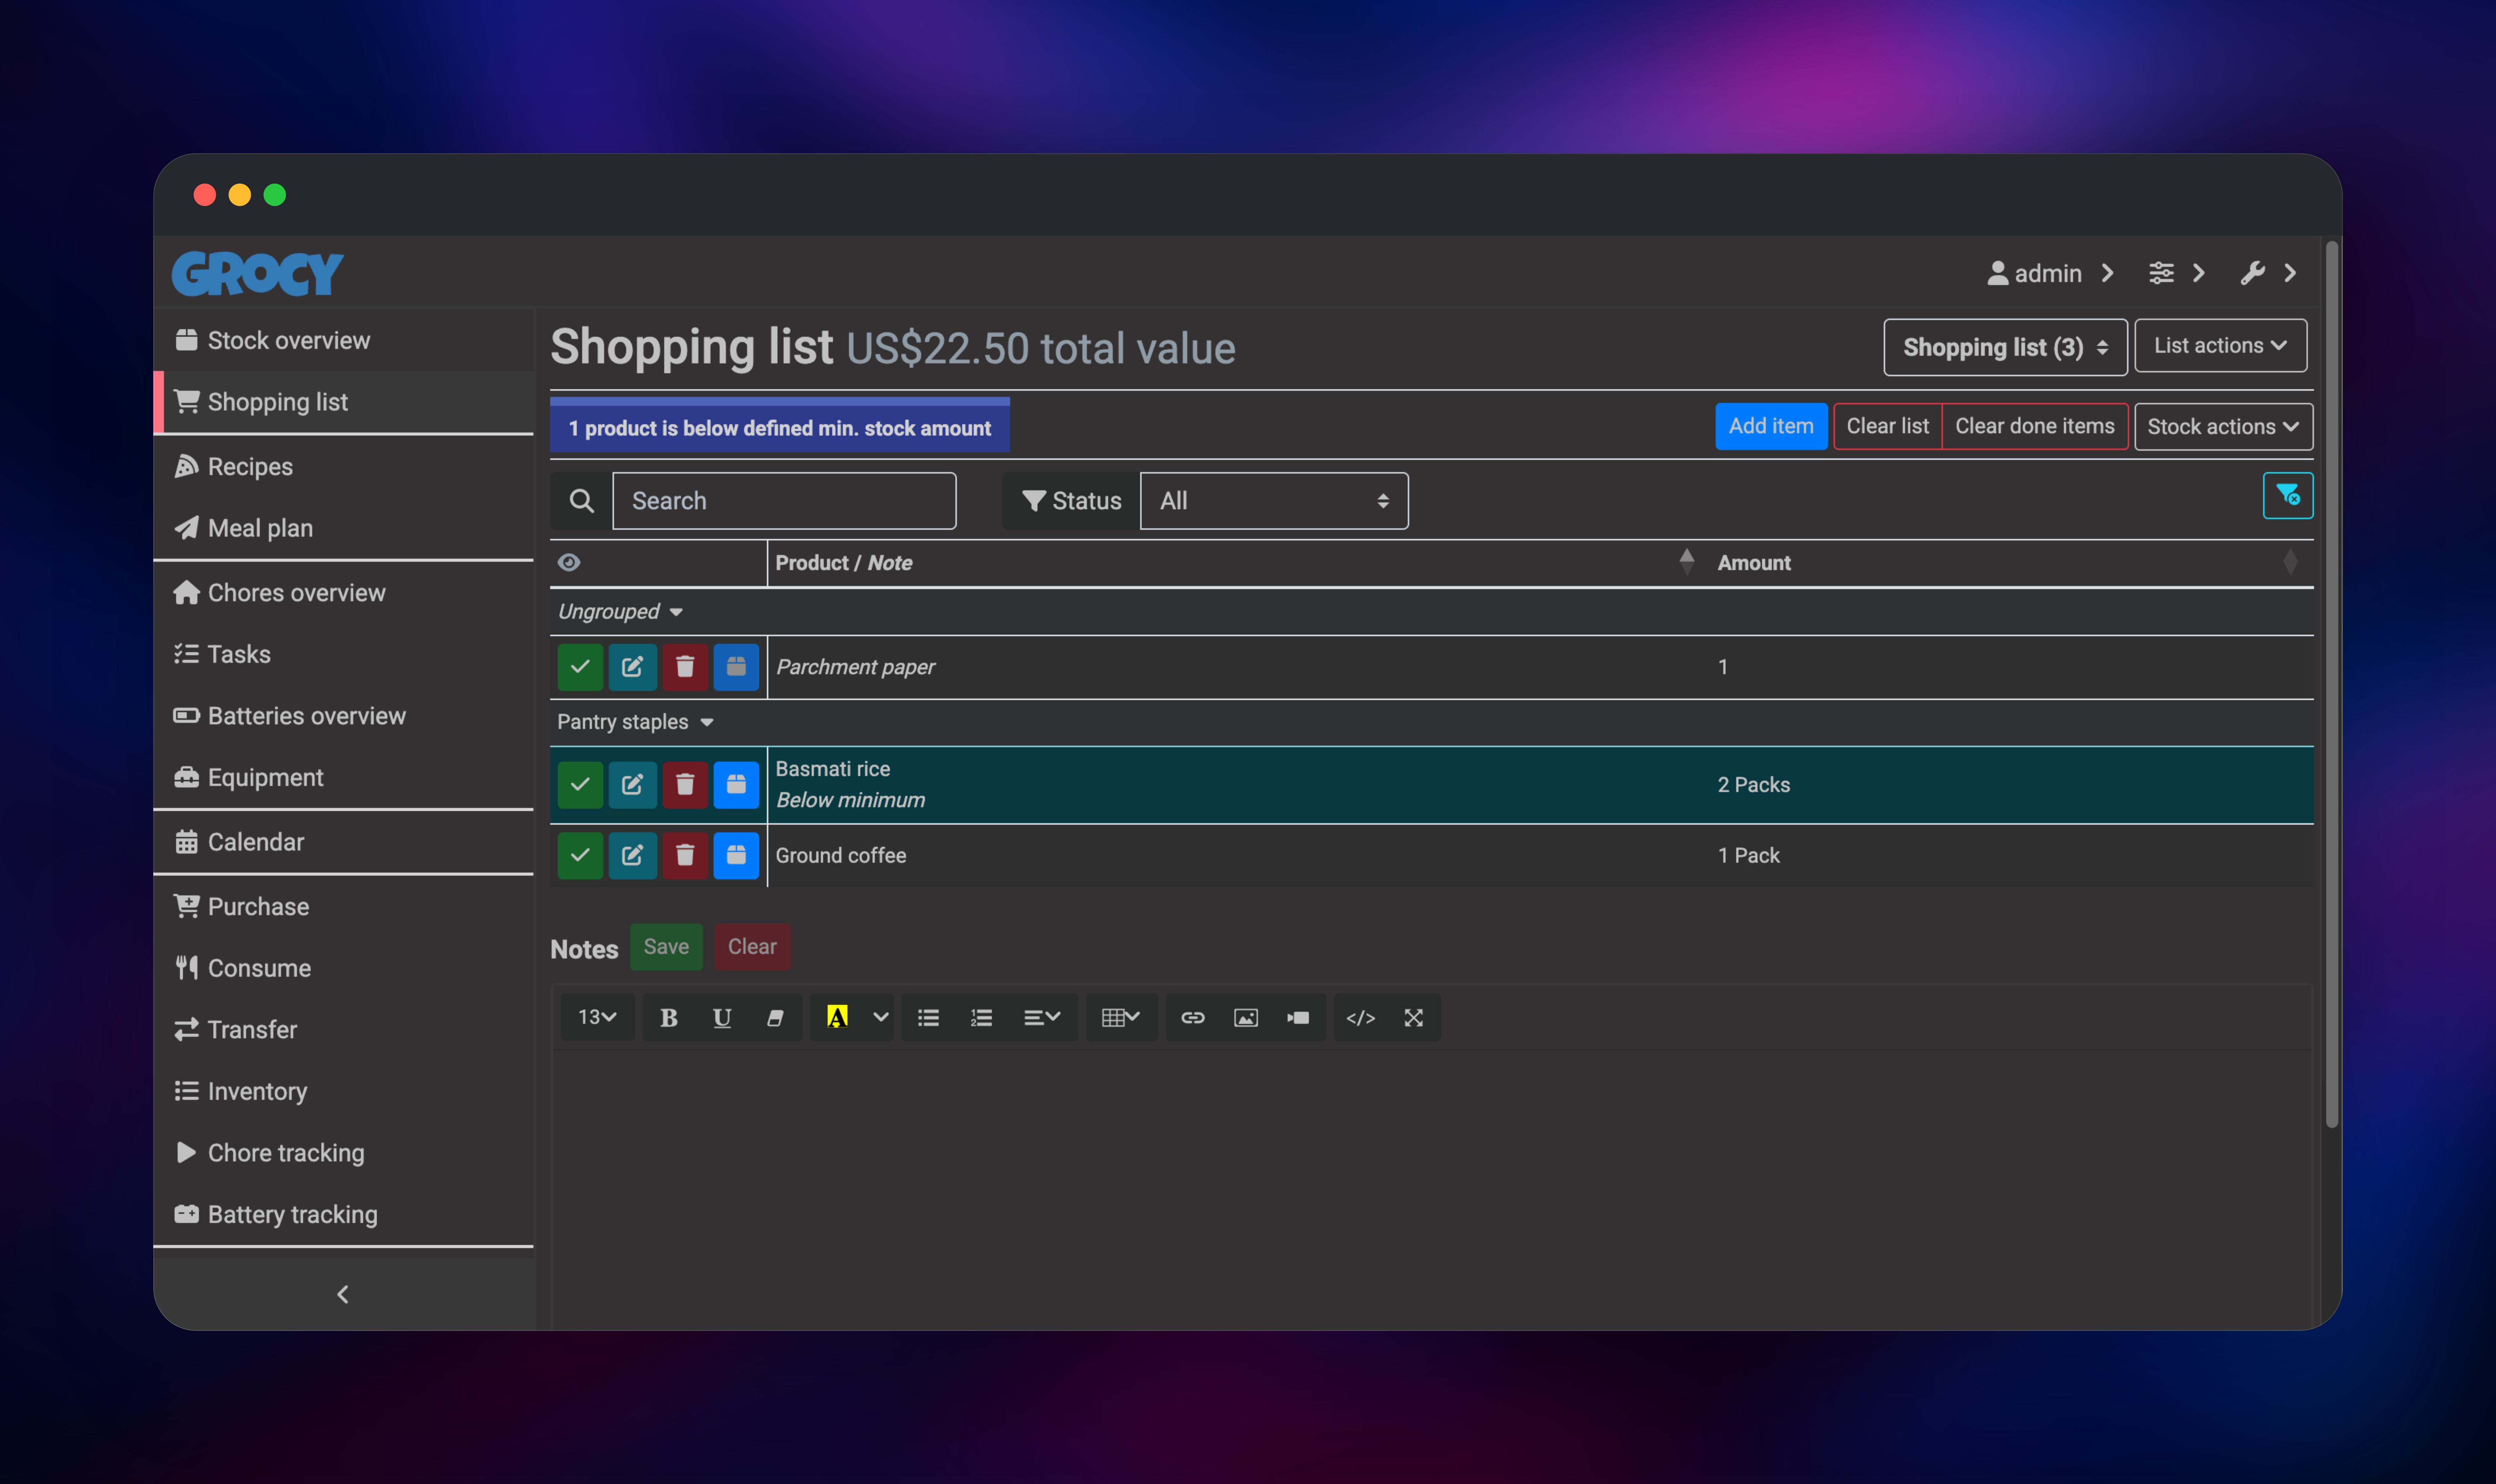Screen dimensions: 2496x1484
Task: Save the notes
Action: coord(666,947)
